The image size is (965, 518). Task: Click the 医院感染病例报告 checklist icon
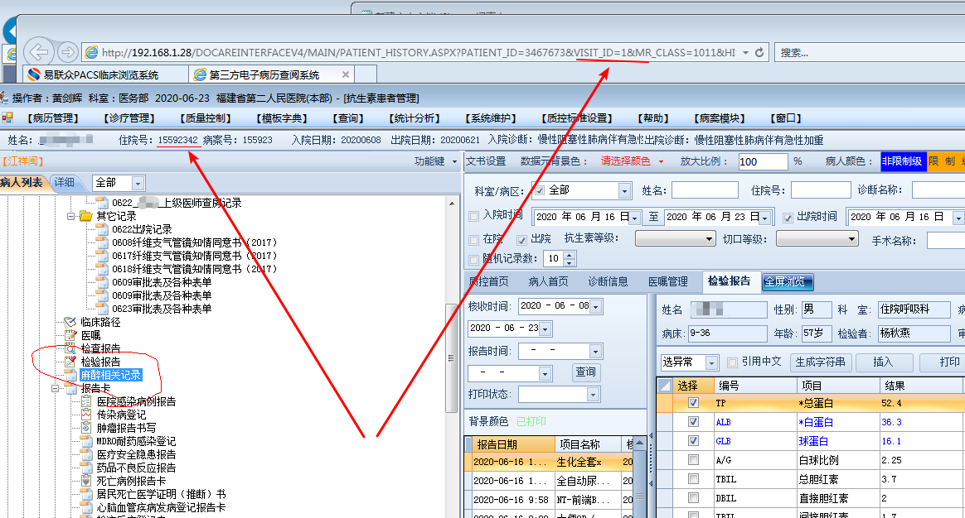click(x=86, y=402)
